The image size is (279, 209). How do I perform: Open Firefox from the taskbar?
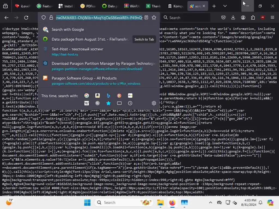click(x=172, y=202)
